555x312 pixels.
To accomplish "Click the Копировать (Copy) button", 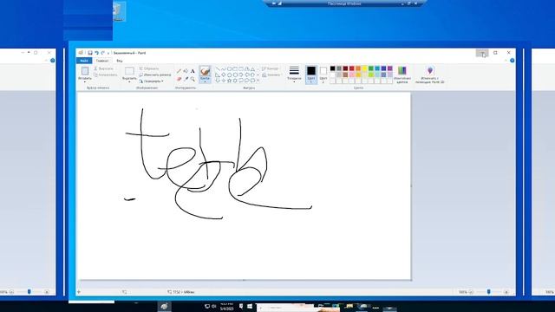I will pyautogui.click(x=106, y=75).
